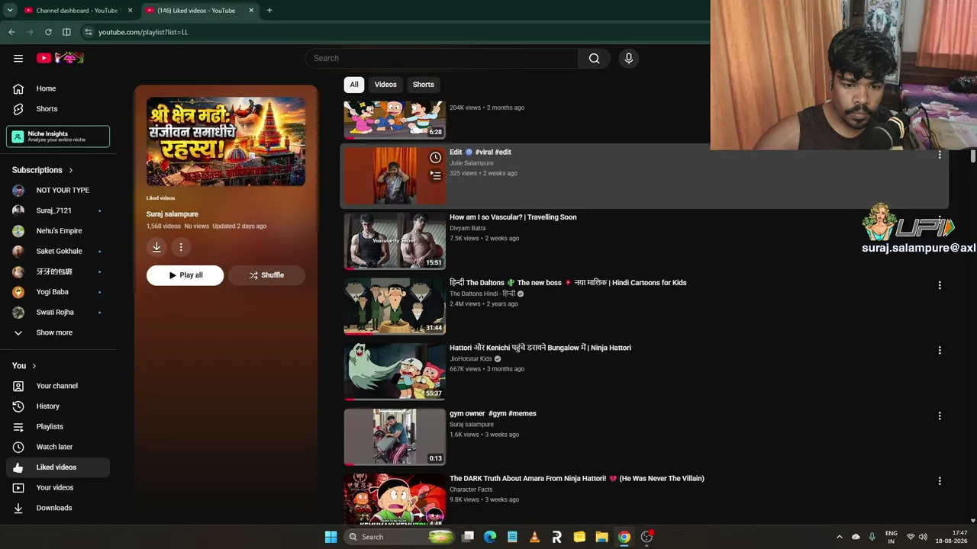Click the YouTube search input field
Screen dimensions: 977x549
[442, 58]
